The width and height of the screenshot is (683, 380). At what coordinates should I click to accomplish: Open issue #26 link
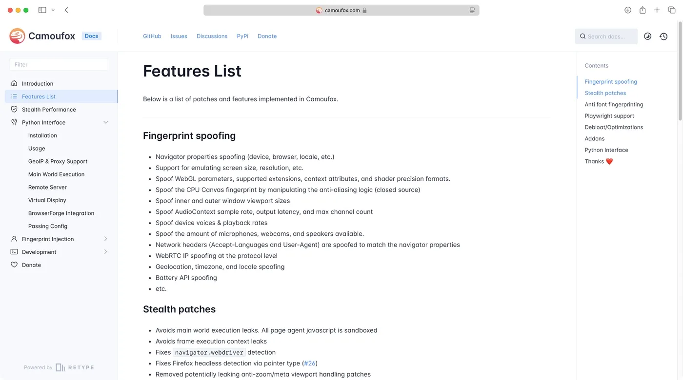point(310,363)
